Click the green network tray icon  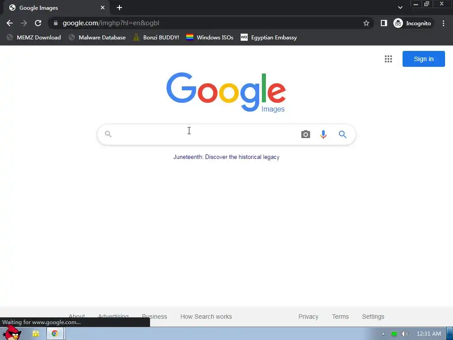tap(394, 334)
